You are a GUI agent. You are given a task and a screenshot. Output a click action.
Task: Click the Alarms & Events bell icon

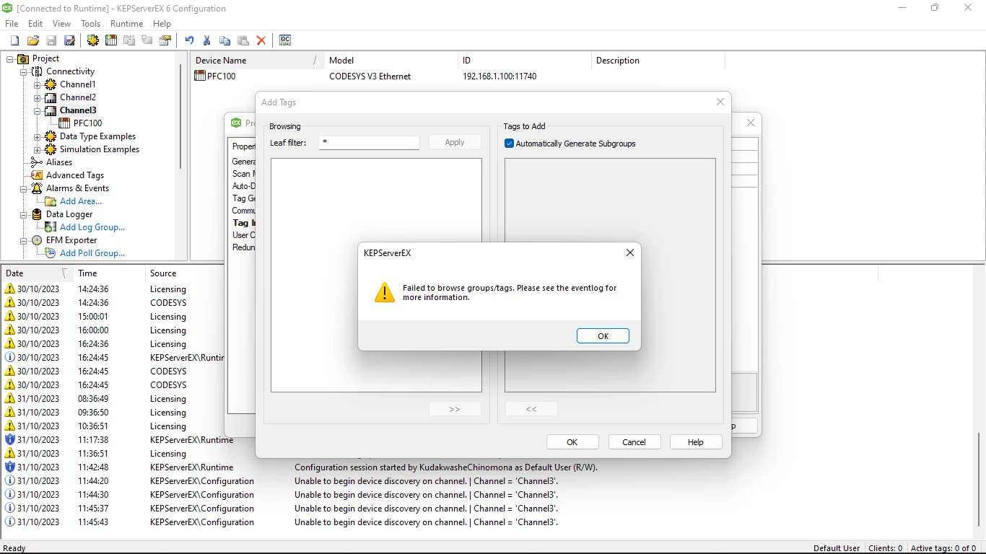click(x=37, y=188)
